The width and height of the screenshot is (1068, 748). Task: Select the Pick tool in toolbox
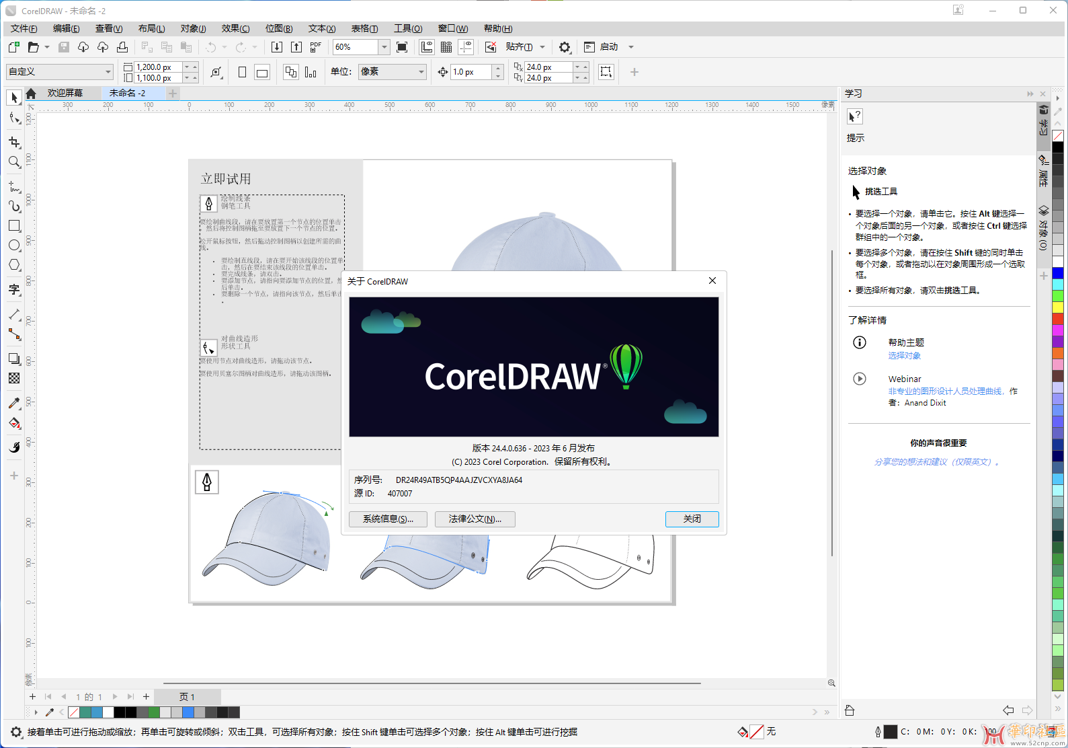[14, 98]
